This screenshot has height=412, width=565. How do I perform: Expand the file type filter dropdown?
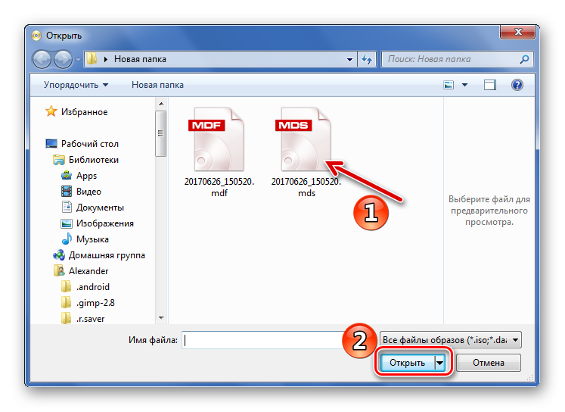point(451,341)
